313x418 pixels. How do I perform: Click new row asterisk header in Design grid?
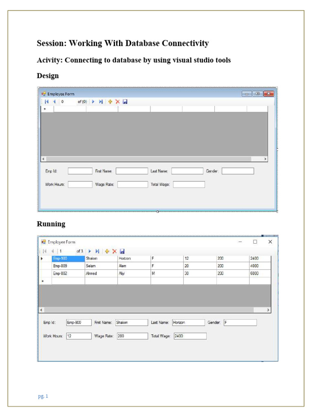click(47, 109)
